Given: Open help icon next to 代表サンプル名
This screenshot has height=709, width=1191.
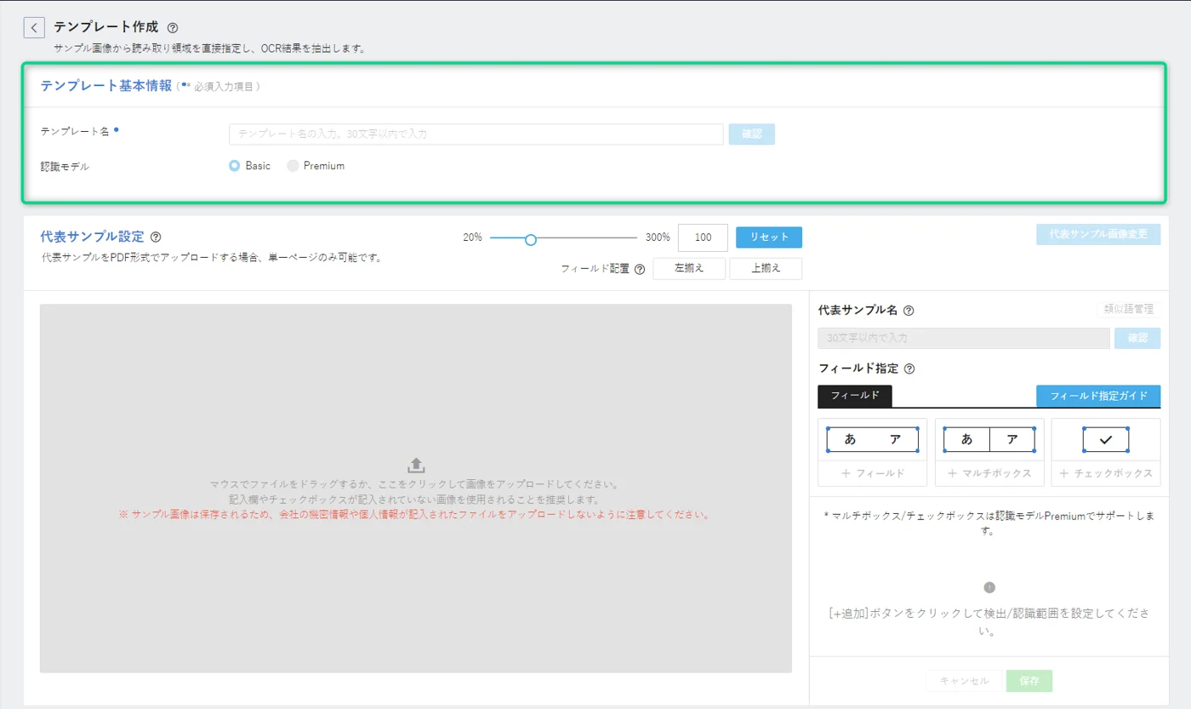Looking at the screenshot, I should [909, 311].
